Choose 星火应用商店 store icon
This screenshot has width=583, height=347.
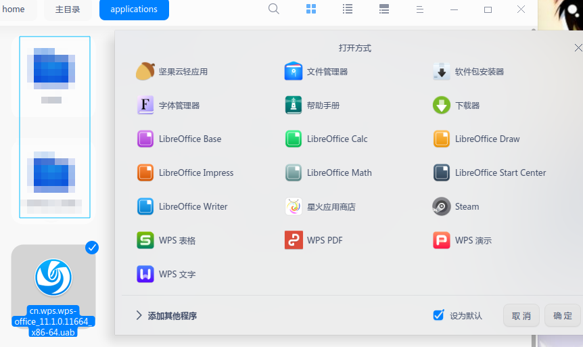[x=294, y=207]
